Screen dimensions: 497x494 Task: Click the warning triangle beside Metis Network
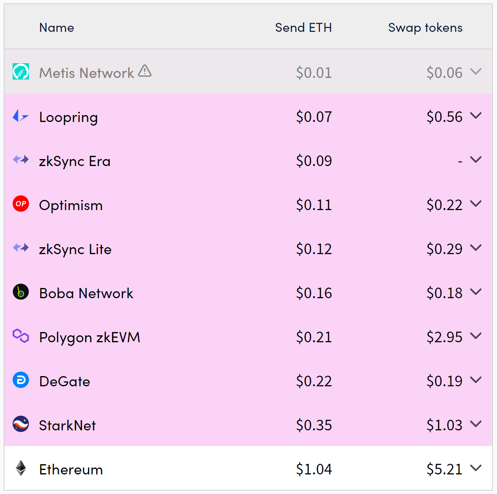click(145, 71)
